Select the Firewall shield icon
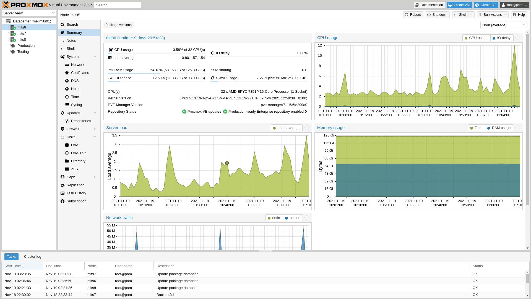 (63, 129)
